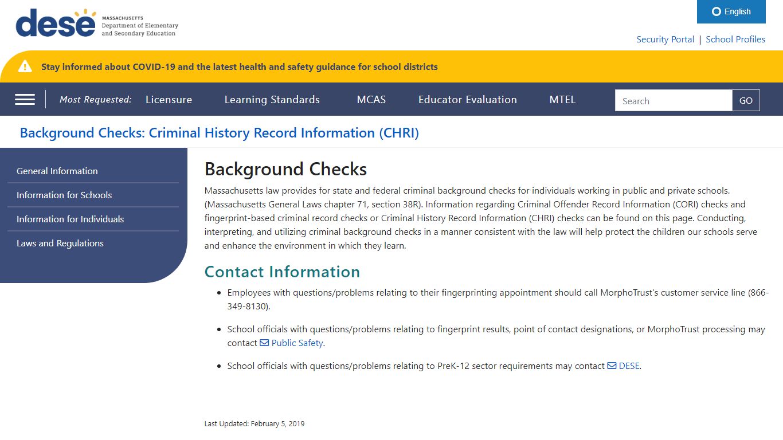Click the envelope icon beside DESE contact

pyautogui.click(x=612, y=366)
